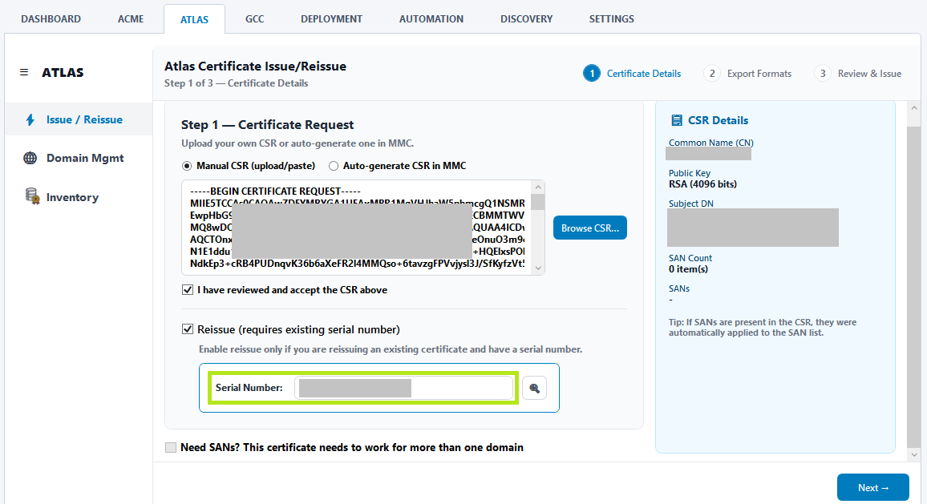Viewport: 927px width, 504px height.
Task: Click the globe Domain Mgmt icon
Action: (30, 159)
